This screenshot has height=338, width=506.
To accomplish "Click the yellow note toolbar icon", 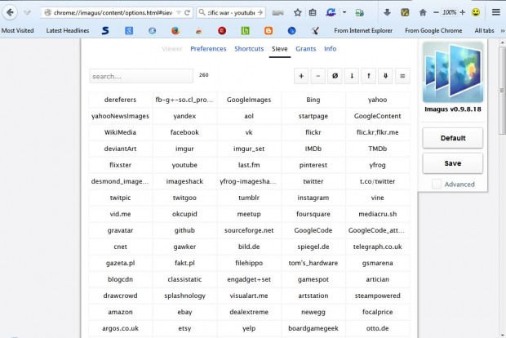I will [405, 12].
